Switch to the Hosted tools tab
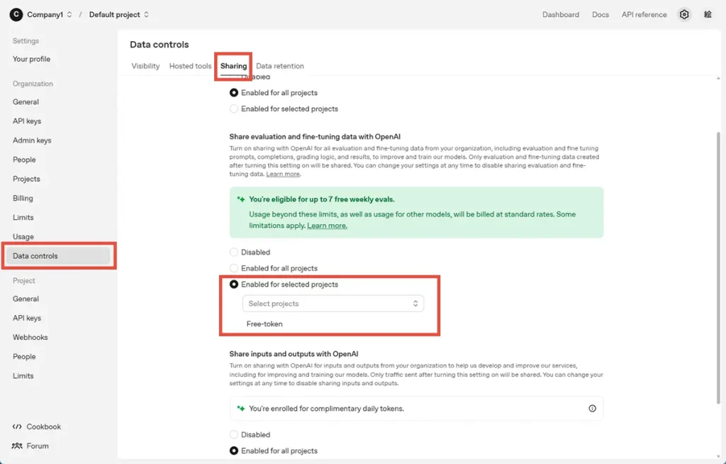The image size is (726, 464). [190, 66]
